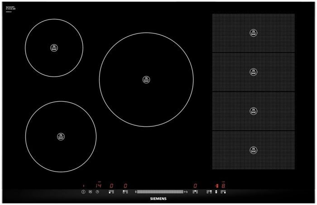Screen dimensions: 317x205
Task: Tap IN boost symbol in bottom-left zone
Action: tap(61, 136)
